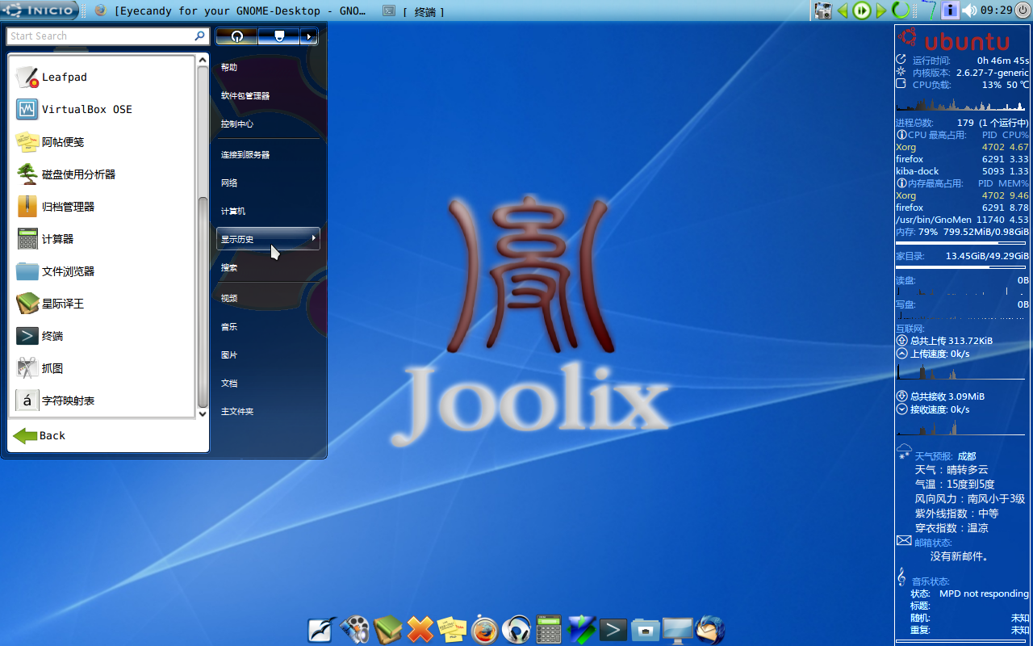Viewport: 1033px width, 646px height.
Task: Open the 图片 pictures folder
Action: point(268,355)
